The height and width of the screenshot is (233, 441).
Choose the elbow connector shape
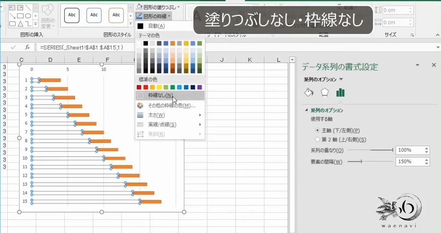(28, 24)
